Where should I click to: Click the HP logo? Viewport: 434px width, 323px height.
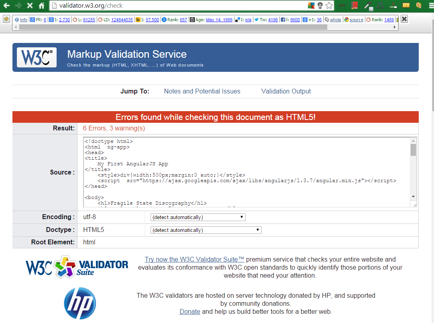pos(80,303)
